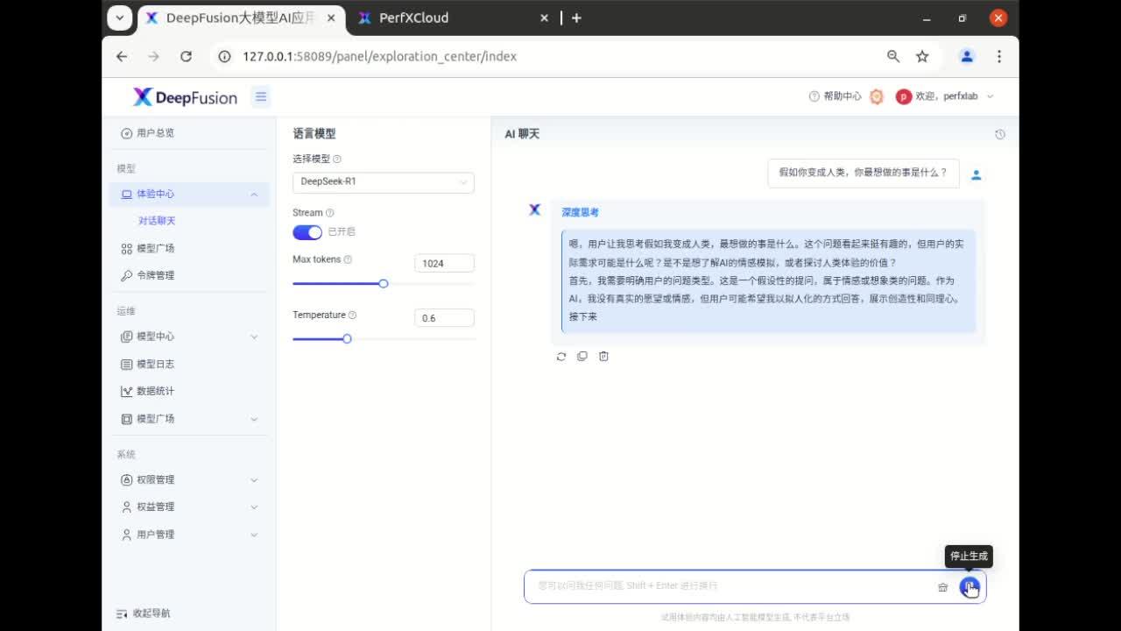Click the perfxlab user avatar icon
This screenshot has width=1121, height=631.
(903, 96)
